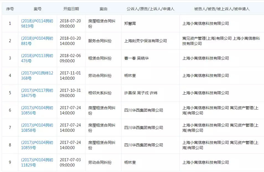Select defendant 上海小寓信息科技有限公司 in row 5

pyautogui.click(x=206, y=93)
